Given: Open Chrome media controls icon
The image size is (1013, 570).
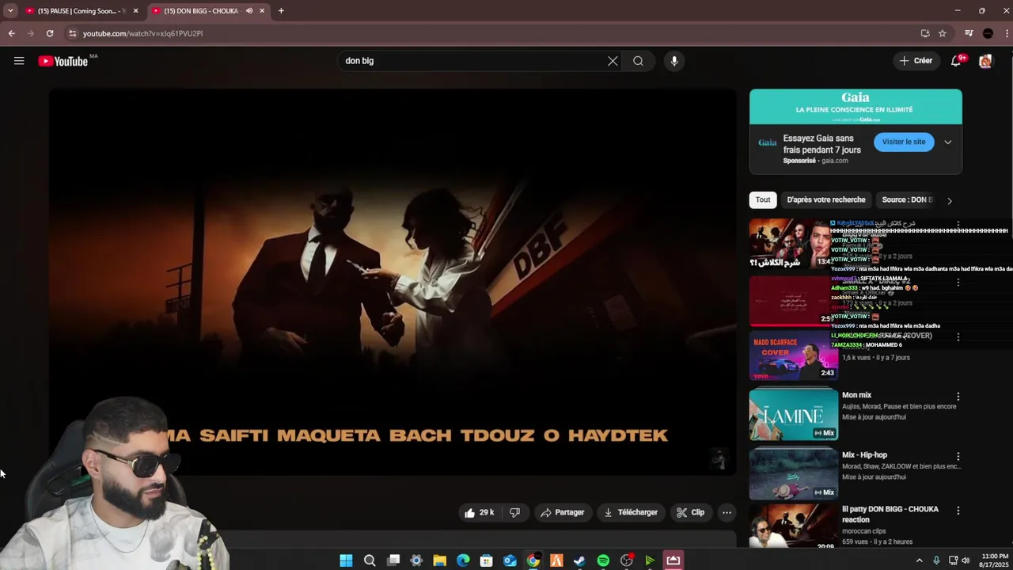Looking at the screenshot, I should (x=969, y=33).
